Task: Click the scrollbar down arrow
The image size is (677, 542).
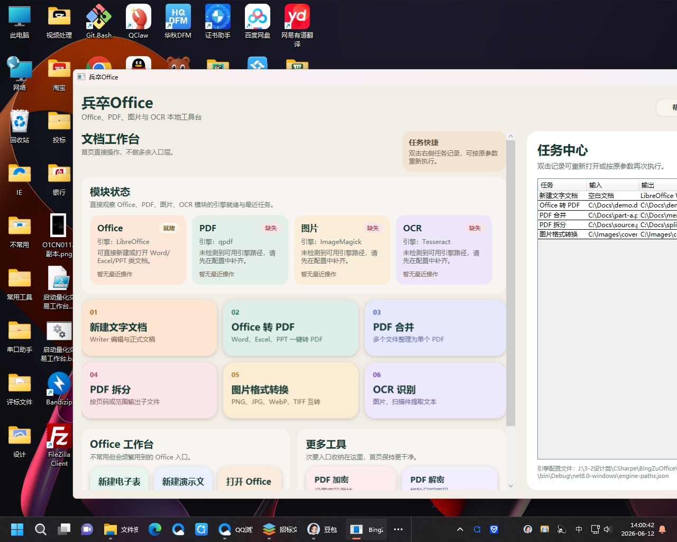Action: pyautogui.click(x=510, y=486)
